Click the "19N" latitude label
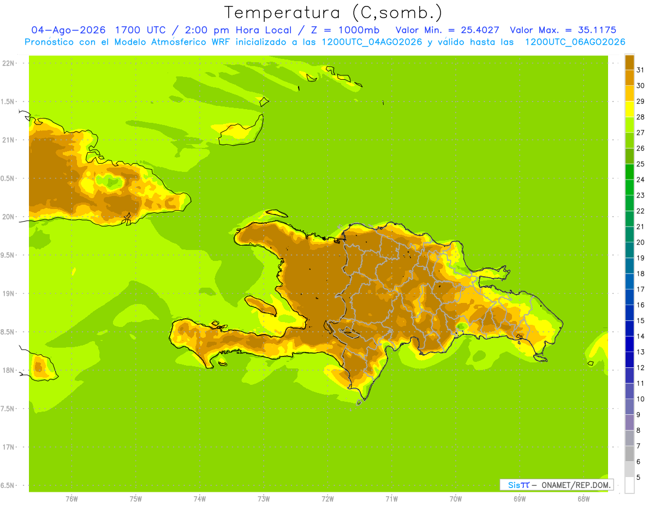655x506 pixels. pos(8,294)
